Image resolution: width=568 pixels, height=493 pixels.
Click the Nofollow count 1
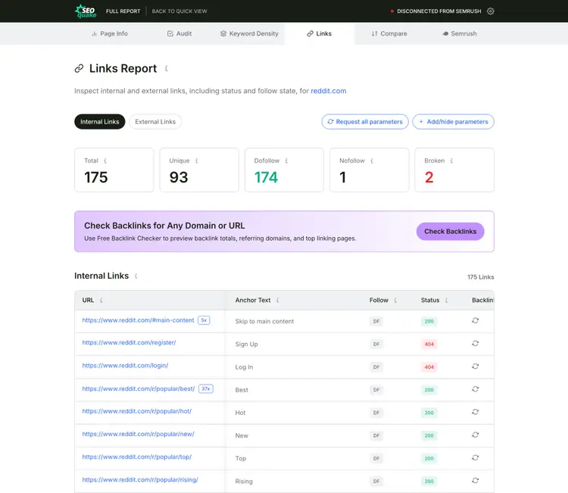342,177
